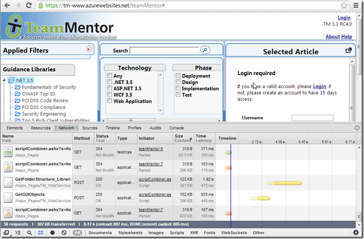Check the Any technology checkbox
The height and width of the screenshot is (239, 364).
pyautogui.click(x=109, y=75)
